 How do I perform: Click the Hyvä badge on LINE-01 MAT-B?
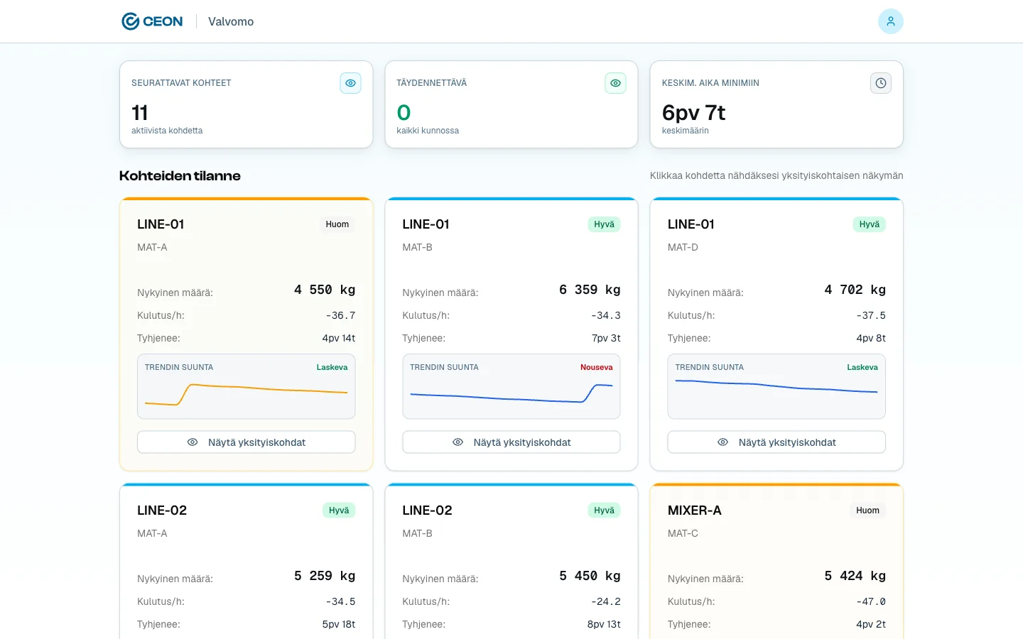coord(604,224)
